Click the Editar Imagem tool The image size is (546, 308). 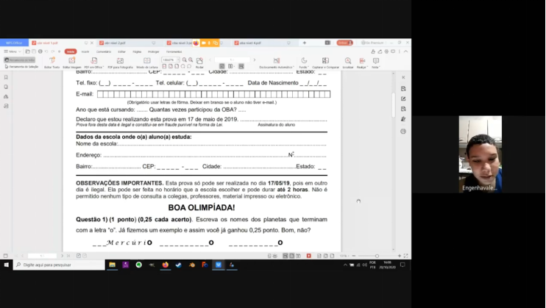pyautogui.click(x=71, y=62)
